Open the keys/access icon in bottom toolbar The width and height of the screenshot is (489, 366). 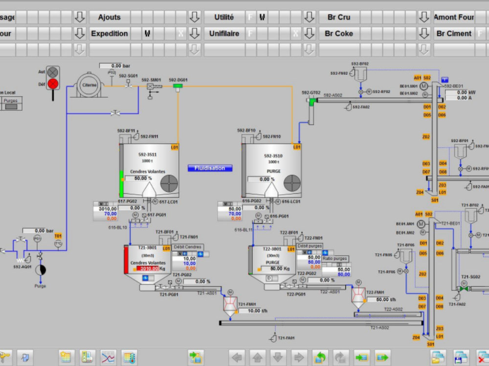tap(4, 357)
